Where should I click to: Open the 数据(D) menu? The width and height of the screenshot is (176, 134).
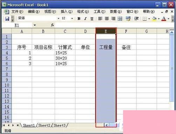[116, 12]
